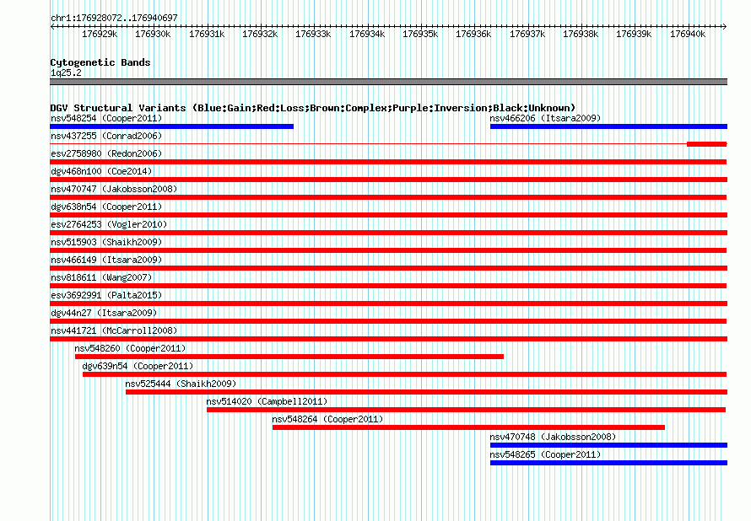Select the red bar under nsv515903
The image size is (751, 521).
[388, 250]
